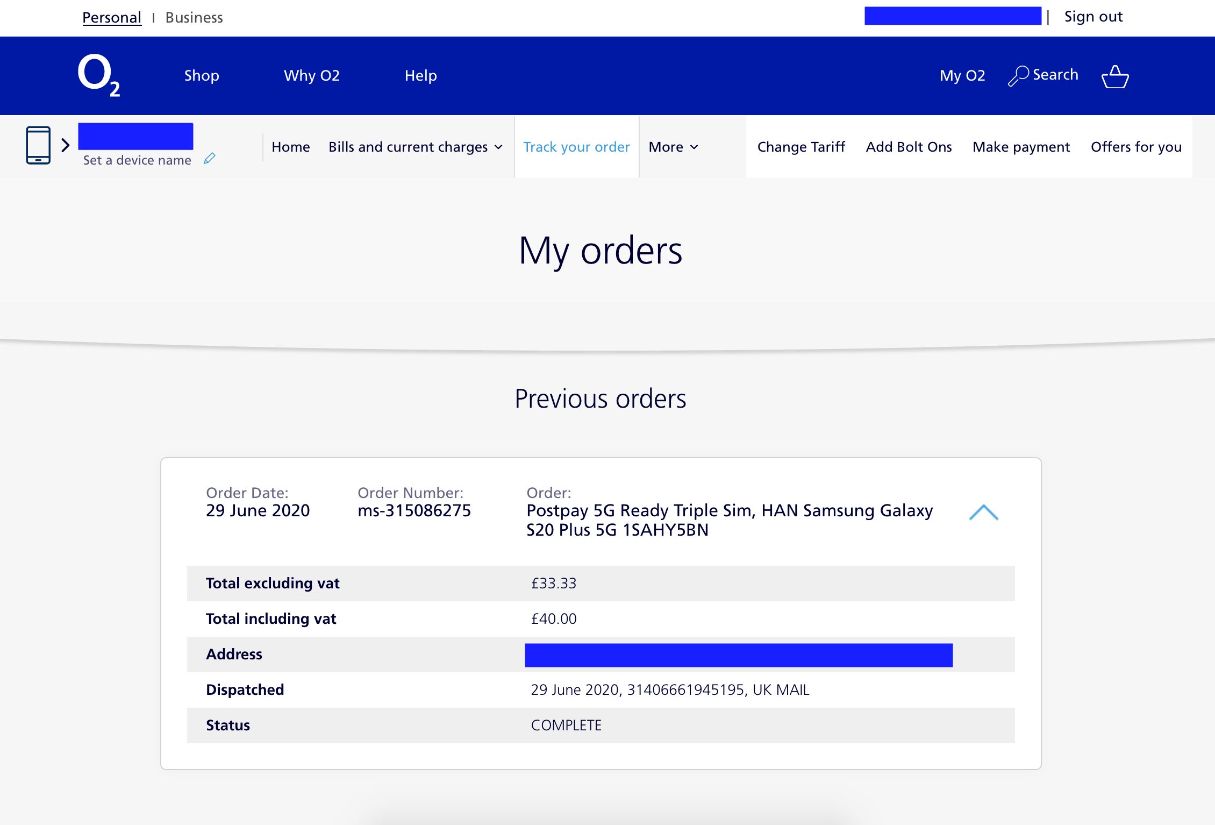Viewport: 1215px width, 825px height.
Task: Click the search magnifier icon
Action: coord(1018,76)
